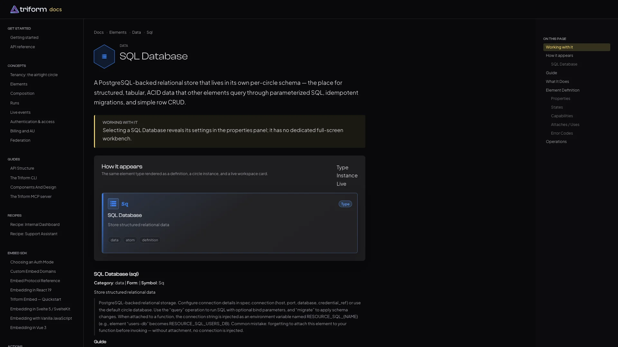Go to the Elements concept page
This screenshot has width=618, height=347.
click(19, 84)
